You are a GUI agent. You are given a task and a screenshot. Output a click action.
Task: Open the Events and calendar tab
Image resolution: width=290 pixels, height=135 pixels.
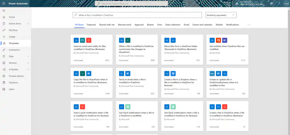(202, 25)
